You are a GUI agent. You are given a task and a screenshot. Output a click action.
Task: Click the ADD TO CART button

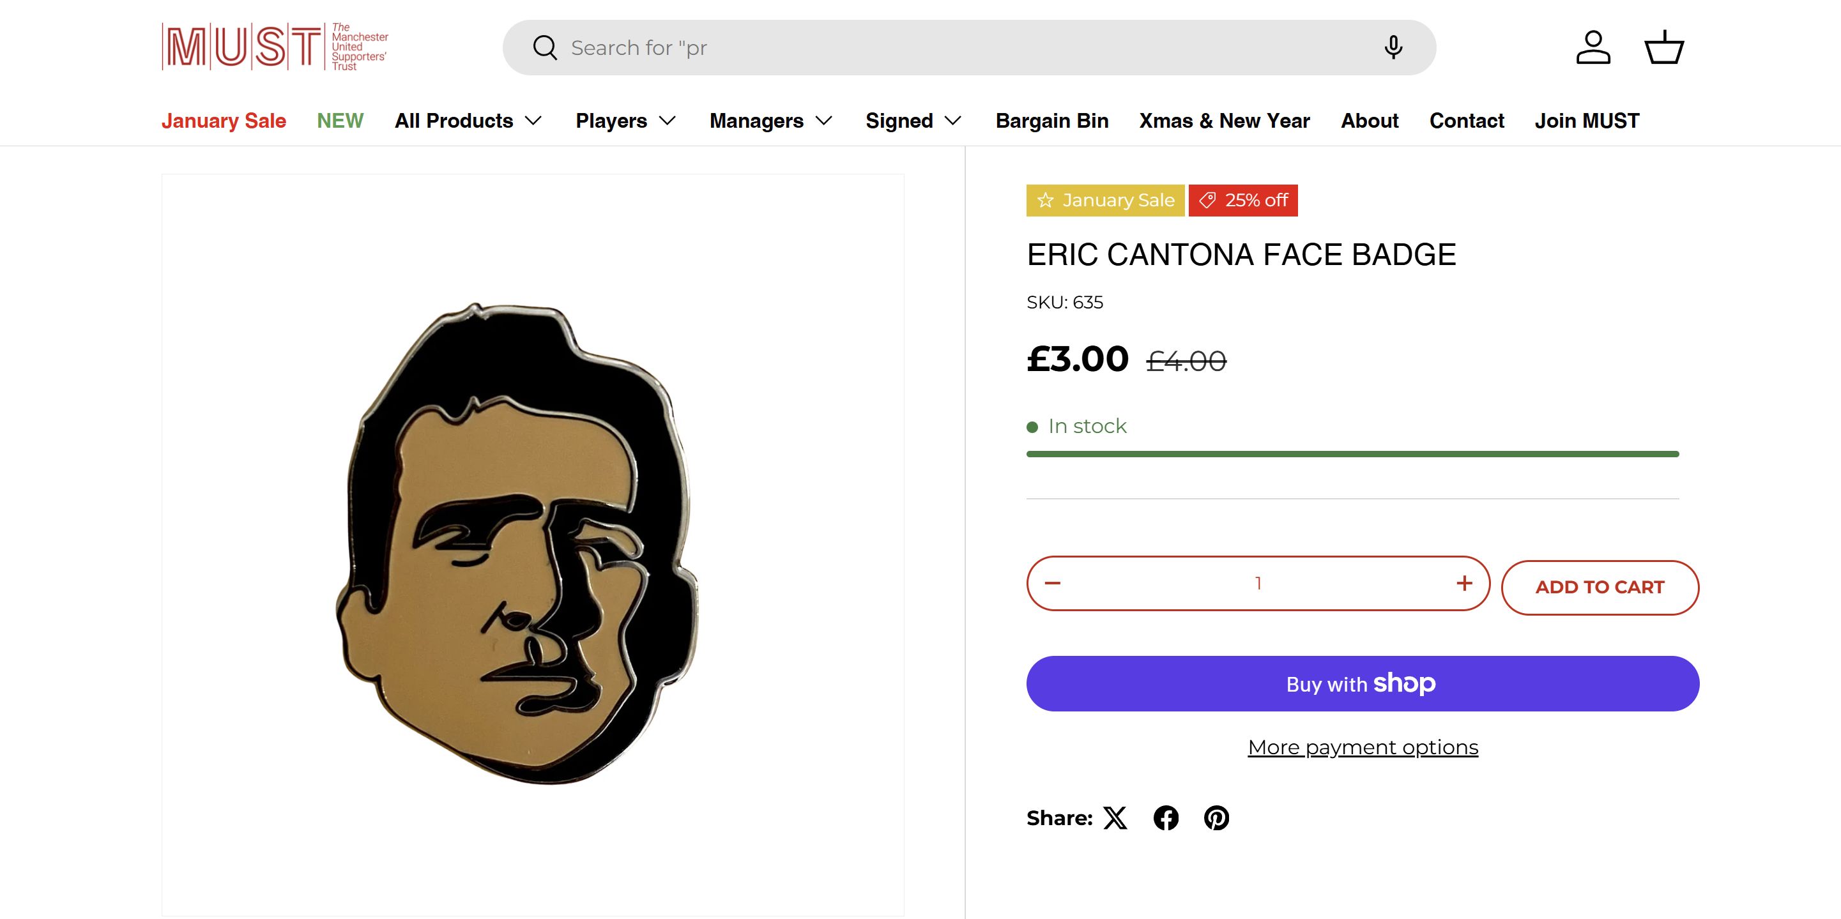[x=1600, y=587]
